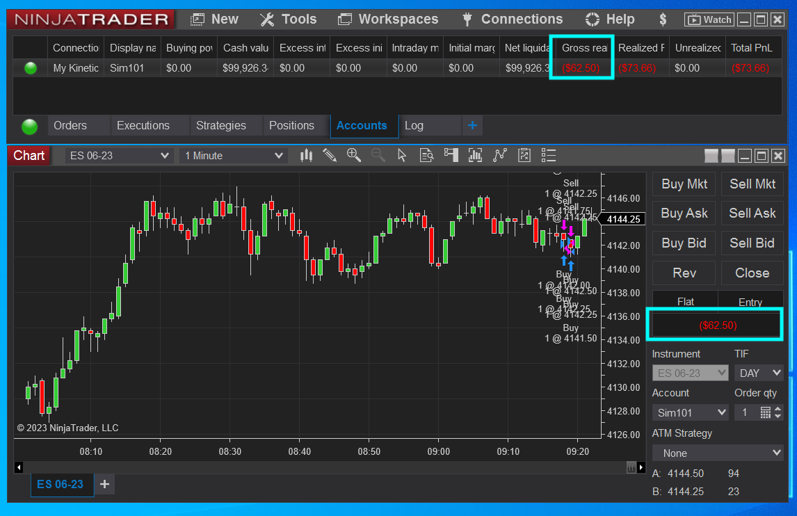Click the PnL display showing ($62.50) in Chart Trader
This screenshot has width=797, height=516.
click(717, 325)
